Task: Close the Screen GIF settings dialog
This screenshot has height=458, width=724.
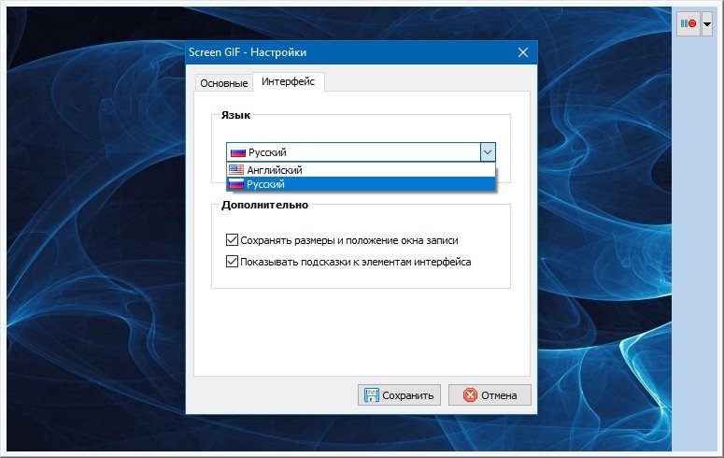Action: tap(523, 52)
